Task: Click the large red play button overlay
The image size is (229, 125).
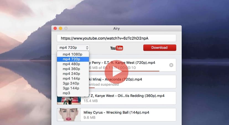Action: coord(116,72)
